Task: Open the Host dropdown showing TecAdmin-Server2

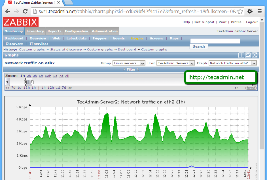Action: [x=176, y=63]
